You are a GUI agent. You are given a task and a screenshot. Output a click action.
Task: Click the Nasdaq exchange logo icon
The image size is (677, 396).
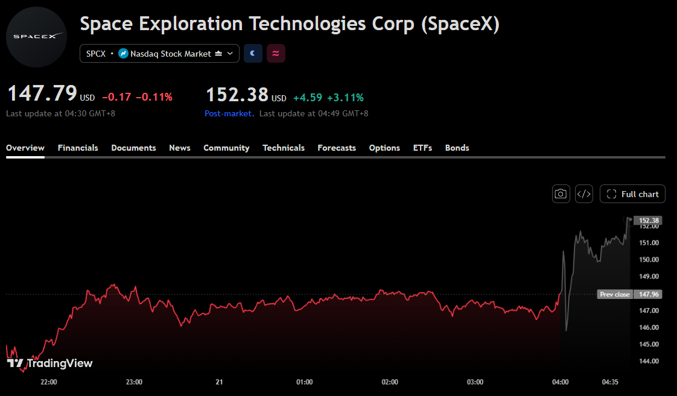(x=123, y=54)
